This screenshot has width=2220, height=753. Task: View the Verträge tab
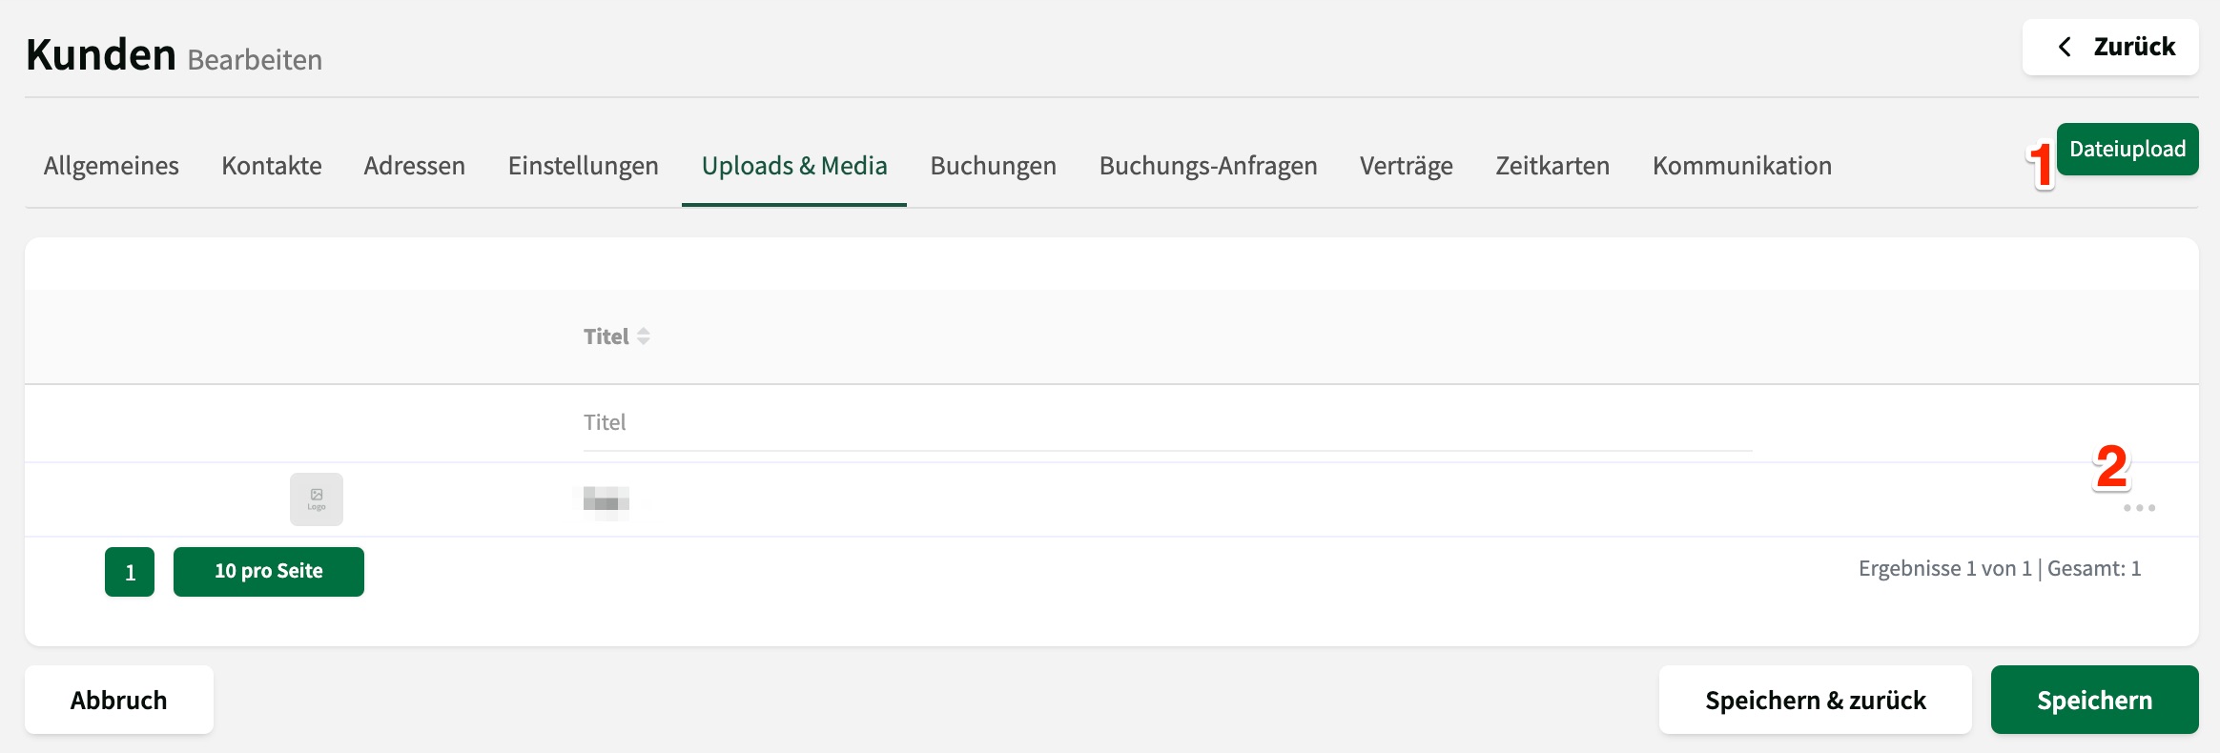[x=1407, y=166]
